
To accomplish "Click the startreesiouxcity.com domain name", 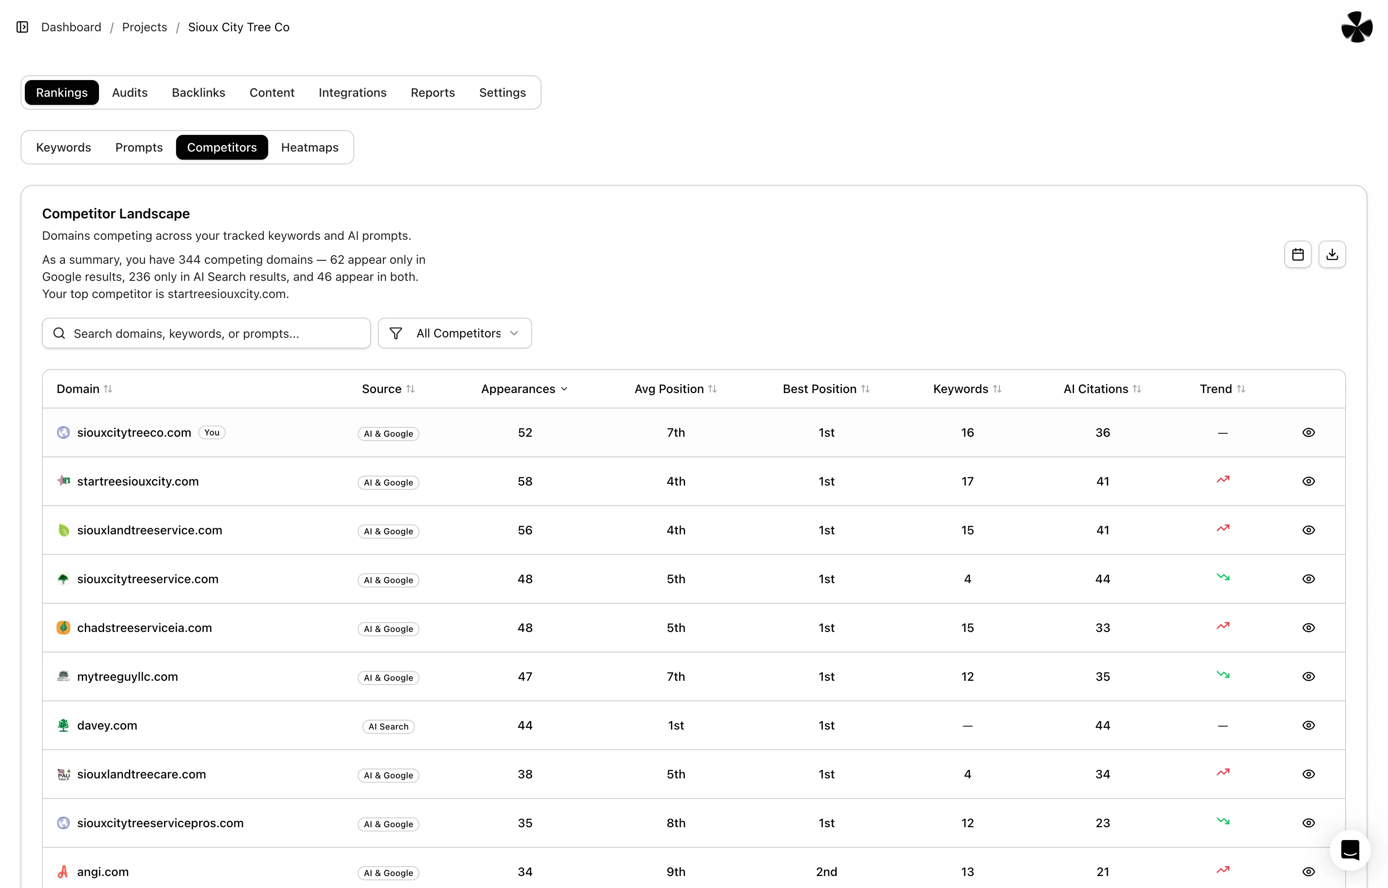I will tap(138, 481).
